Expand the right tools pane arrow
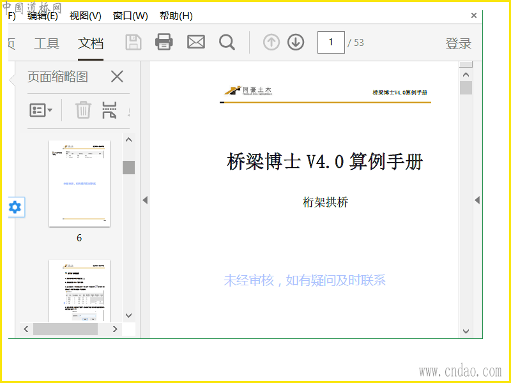 pyautogui.click(x=477, y=200)
